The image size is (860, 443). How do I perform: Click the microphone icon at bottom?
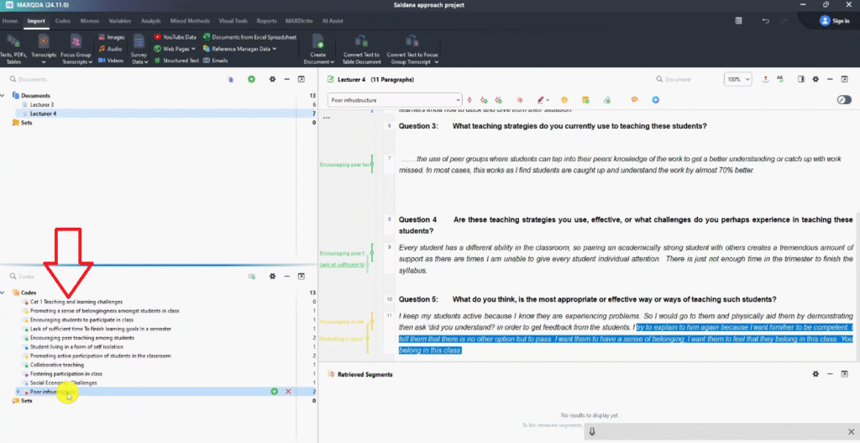point(592,430)
